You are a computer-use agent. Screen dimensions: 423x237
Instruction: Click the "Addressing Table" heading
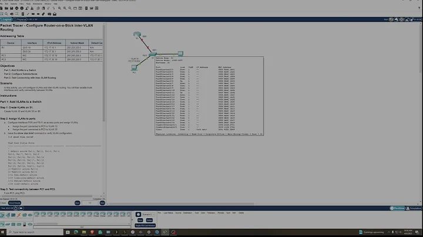[x=12, y=36]
